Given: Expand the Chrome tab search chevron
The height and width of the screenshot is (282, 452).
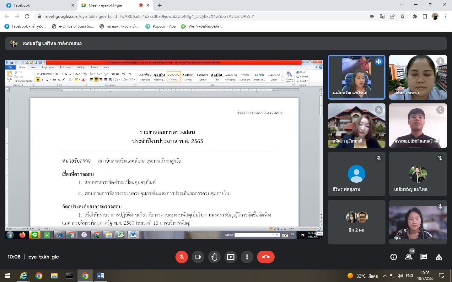Looking at the screenshot, I should tap(401, 5).
